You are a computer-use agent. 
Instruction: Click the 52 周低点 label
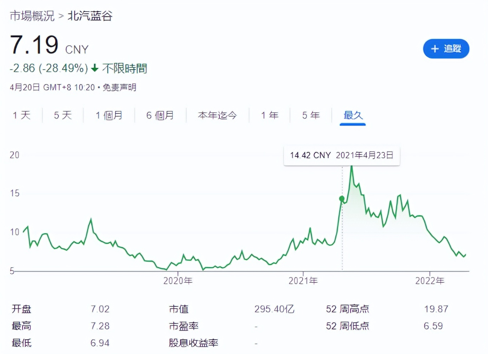click(347, 326)
